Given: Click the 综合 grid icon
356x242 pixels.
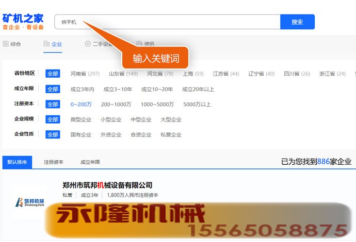Looking at the screenshot, I should (x=6, y=44).
